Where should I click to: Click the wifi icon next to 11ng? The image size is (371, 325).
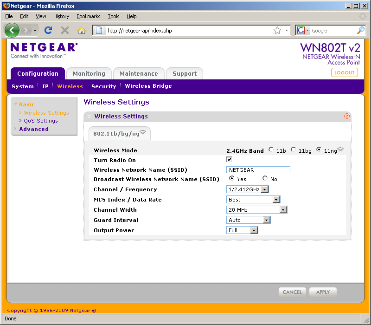[x=340, y=149]
